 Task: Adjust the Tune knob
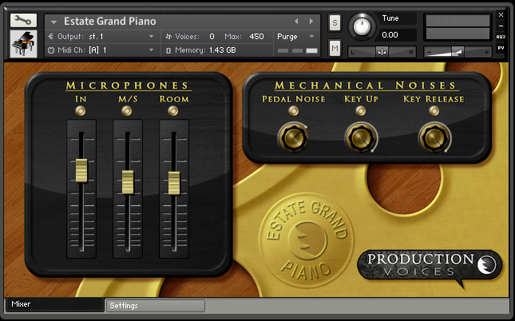click(x=361, y=26)
